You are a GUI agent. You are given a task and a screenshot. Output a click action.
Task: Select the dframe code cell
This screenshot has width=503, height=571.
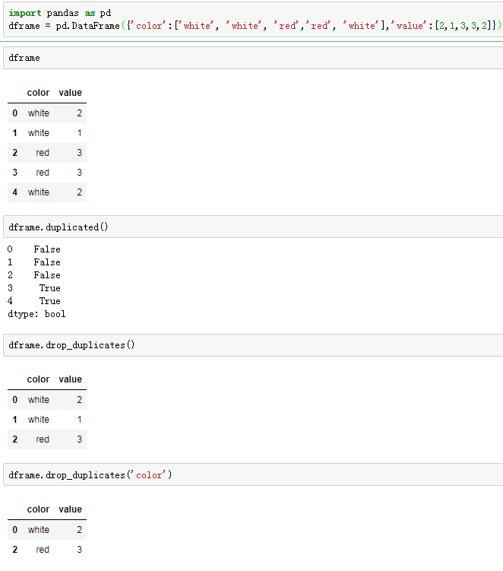pos(253,58)
